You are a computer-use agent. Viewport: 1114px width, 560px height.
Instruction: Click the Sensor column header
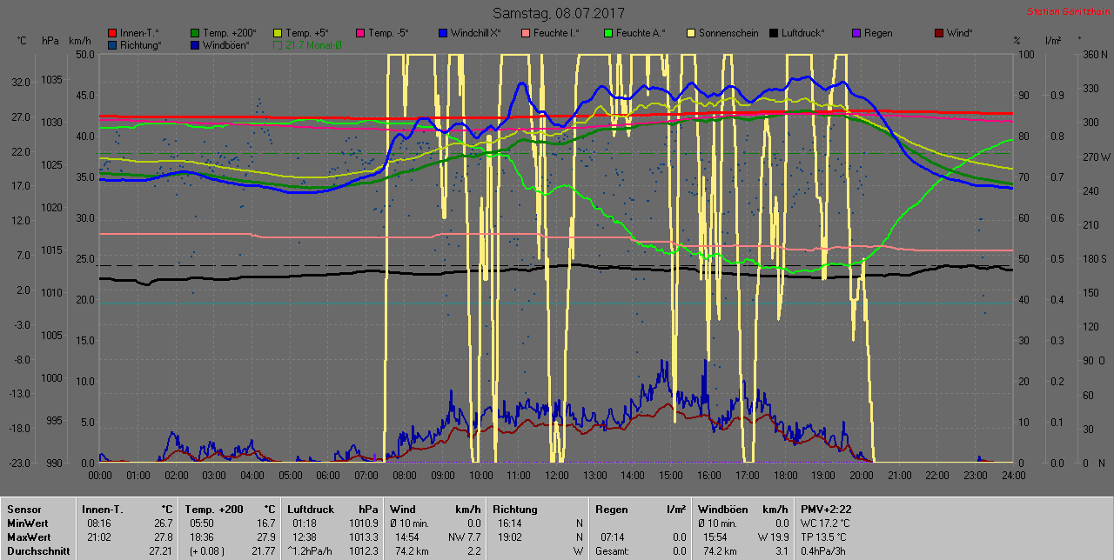tap(23, 510)
